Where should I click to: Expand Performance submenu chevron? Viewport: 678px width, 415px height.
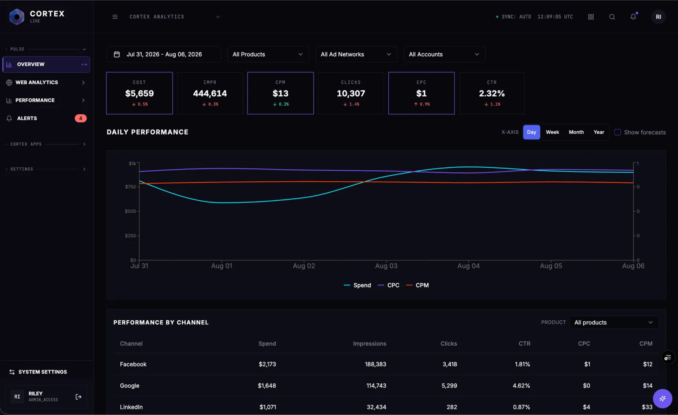[x=83, y=100]
